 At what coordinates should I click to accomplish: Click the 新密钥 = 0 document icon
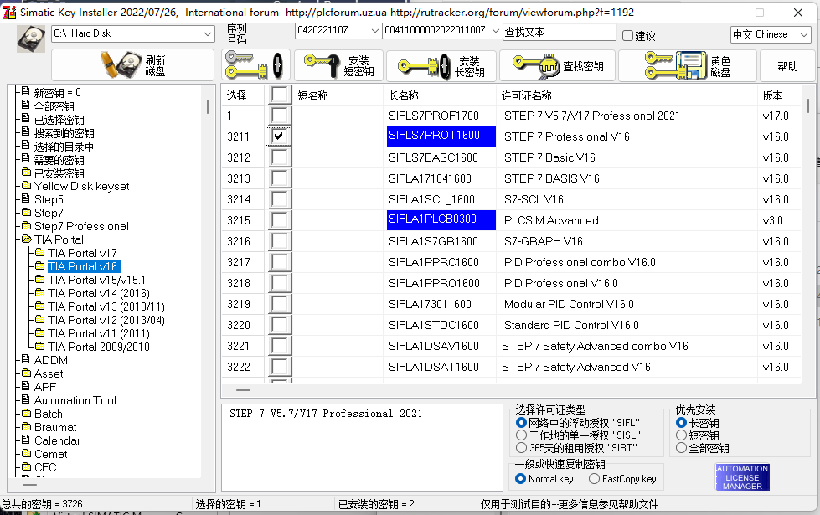(x=26, y=92)
